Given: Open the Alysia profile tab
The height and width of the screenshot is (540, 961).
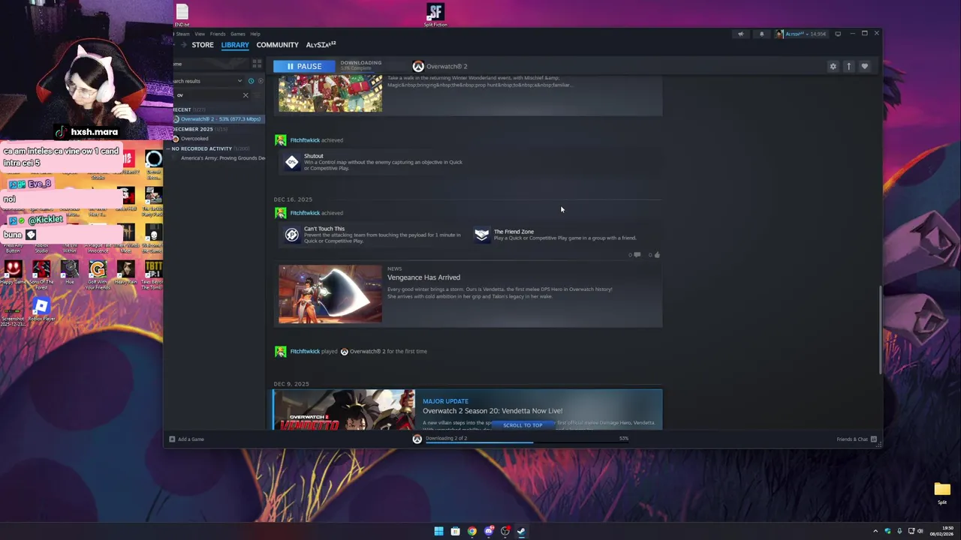Looking at the screenshot, I should pyautogui.click(x=321, y=45).
